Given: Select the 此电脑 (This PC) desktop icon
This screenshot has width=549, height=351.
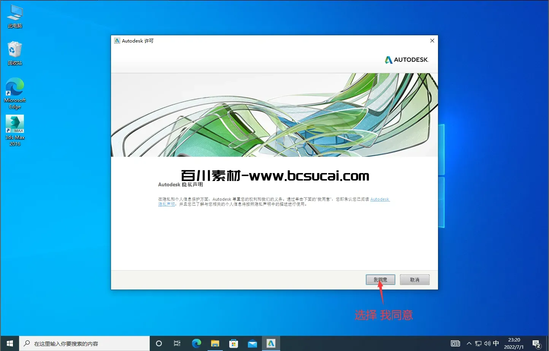Looking at the screenshot, I should pyautogui.click(x=15, y=17).
